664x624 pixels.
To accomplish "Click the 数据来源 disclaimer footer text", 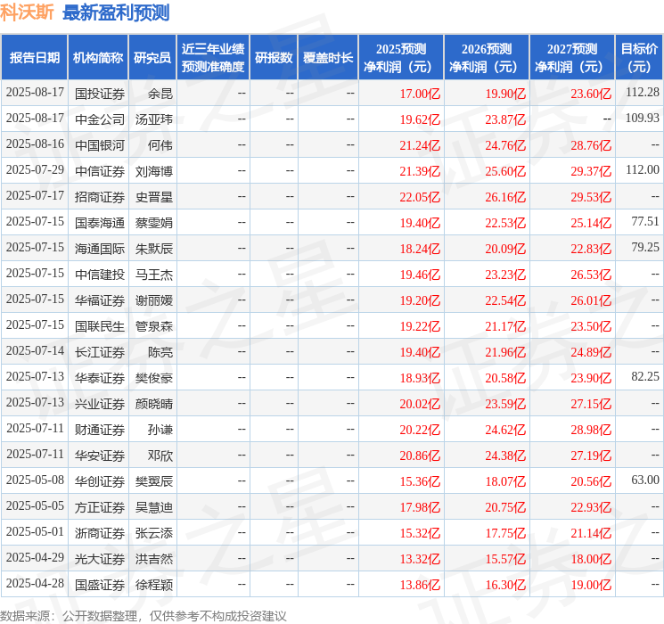I will pos(143,615).
